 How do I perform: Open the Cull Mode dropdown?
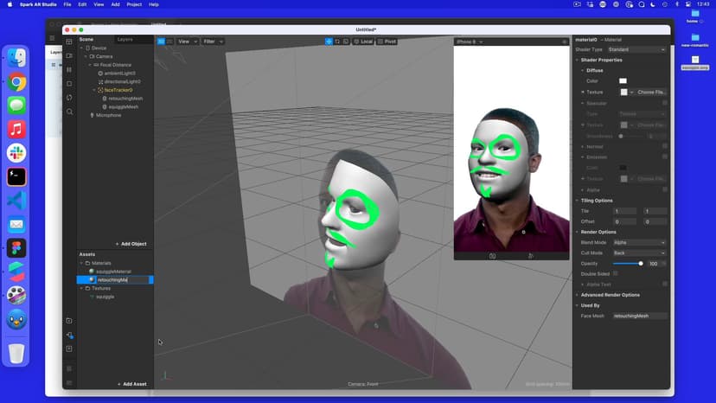(x=639, y=253)
